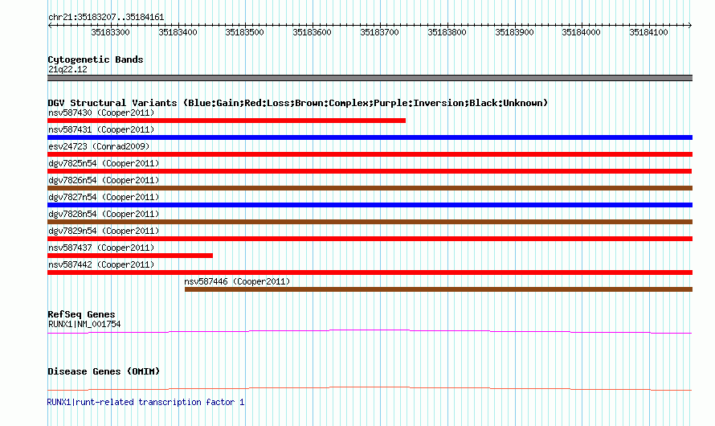
Task: Click the Cytogenetic Bands track title
Action: pyautogui.click(x=96, y=59)
